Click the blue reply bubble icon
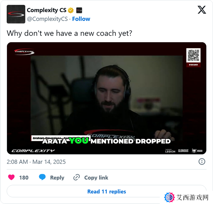Image resolution: width=213 pixels, height=204 pixels. pos(42,177)
